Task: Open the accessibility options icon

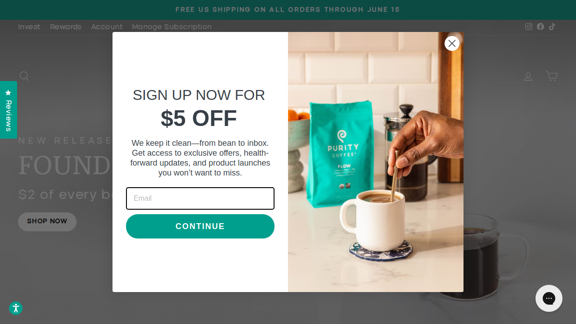Action: (x=16, y=308)
